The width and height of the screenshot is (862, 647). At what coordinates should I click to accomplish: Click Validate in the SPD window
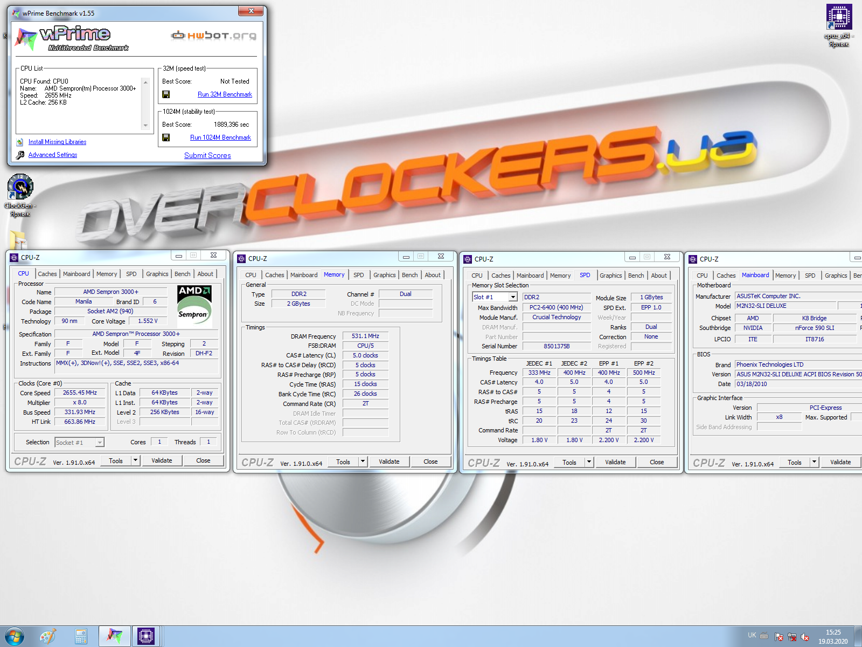tap(615, 462)
